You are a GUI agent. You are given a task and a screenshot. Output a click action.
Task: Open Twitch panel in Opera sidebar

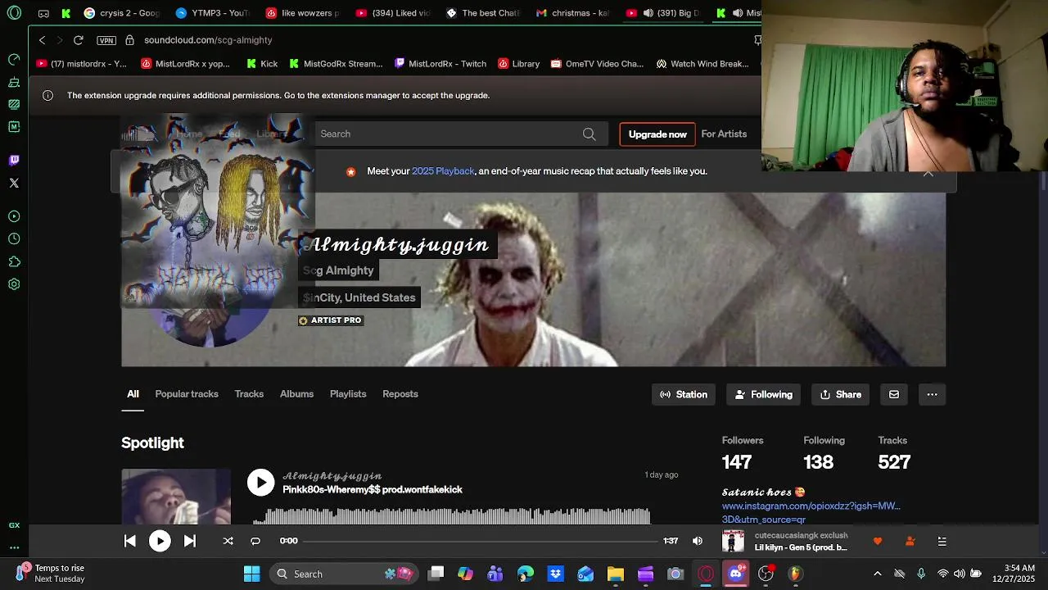pos(14,161)
